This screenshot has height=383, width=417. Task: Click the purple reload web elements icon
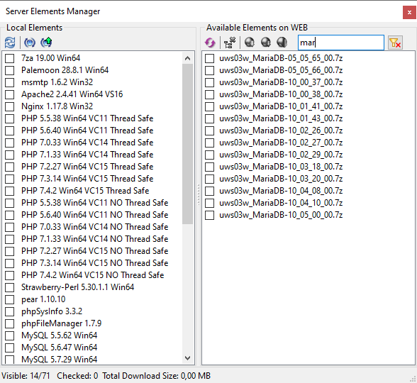210,43
